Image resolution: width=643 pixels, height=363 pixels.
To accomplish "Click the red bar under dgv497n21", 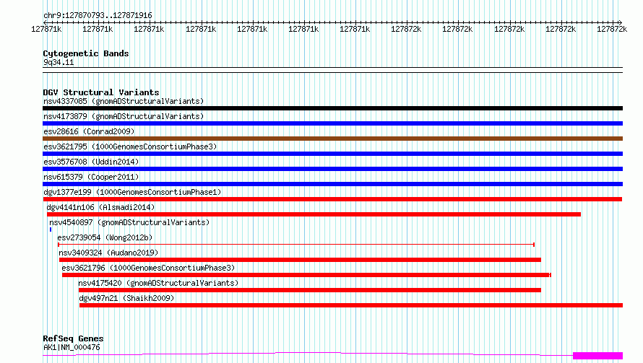I will (x=351, y=305).
